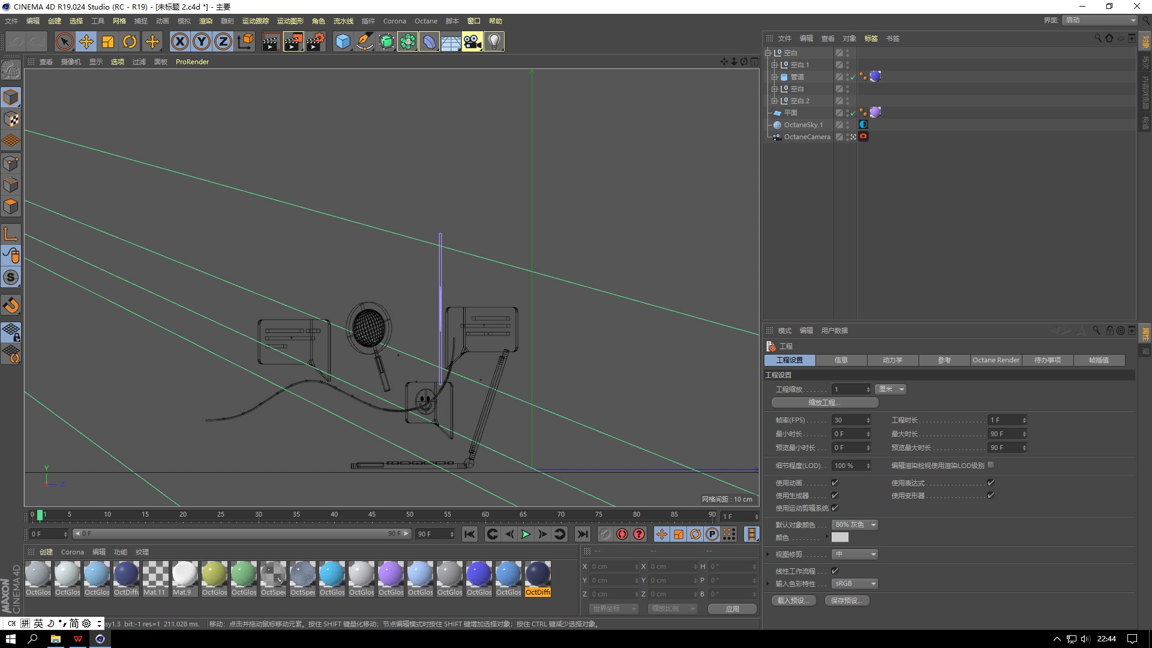Add a Cube primitive object

click(x=343, y=41)
